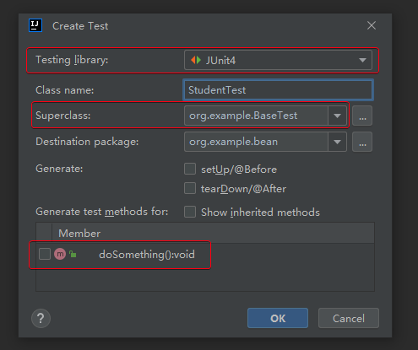Close the Create Test dialog
The width and height of the screenshot is (418, 350).
pos(372,25)
